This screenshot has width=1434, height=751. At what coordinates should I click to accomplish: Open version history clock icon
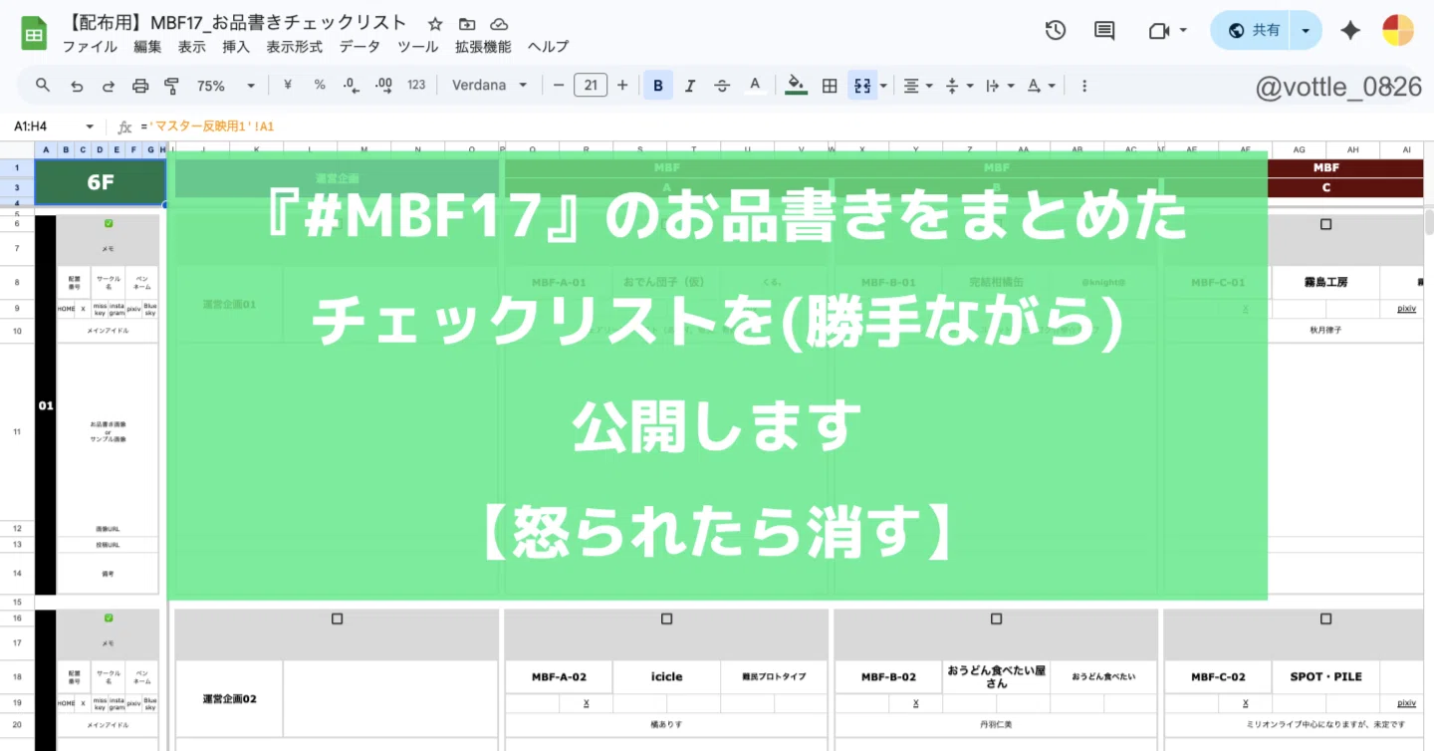click(1056, 31)
